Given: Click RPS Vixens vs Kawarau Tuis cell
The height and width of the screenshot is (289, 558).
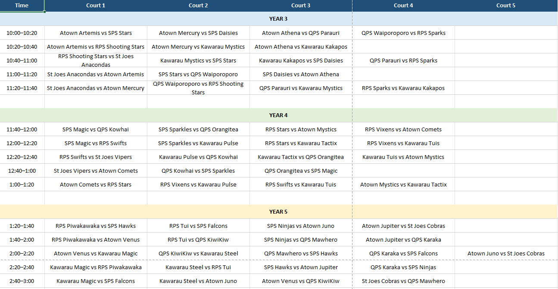Looking at the screenshot, I should [403, 143].
